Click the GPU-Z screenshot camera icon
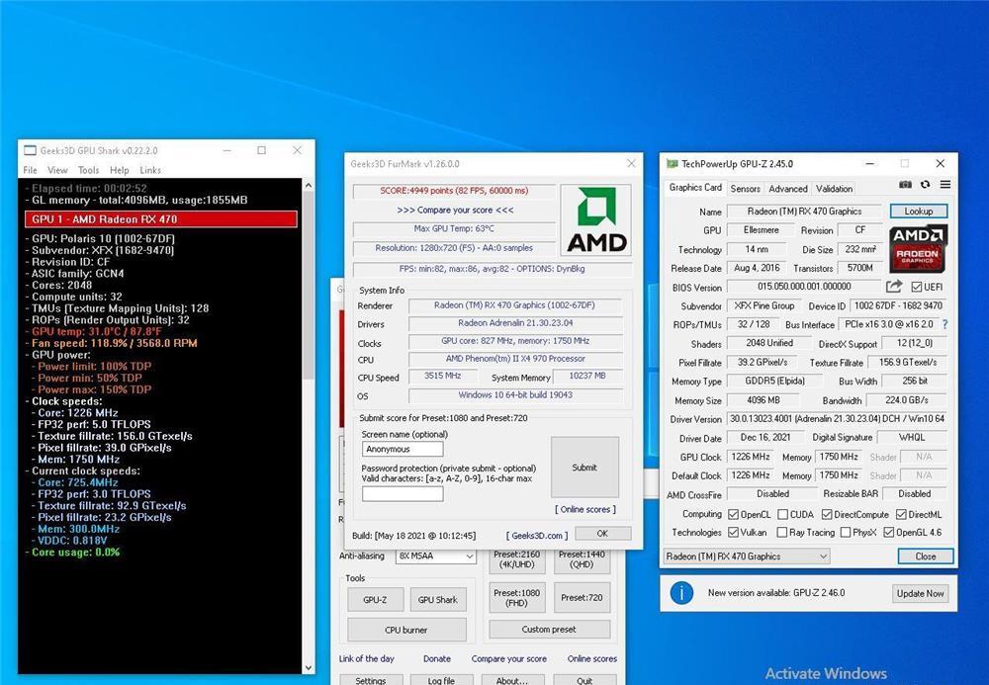Image resolution: width=989 pixels, height=685 pixels. (x=906, y=185)
